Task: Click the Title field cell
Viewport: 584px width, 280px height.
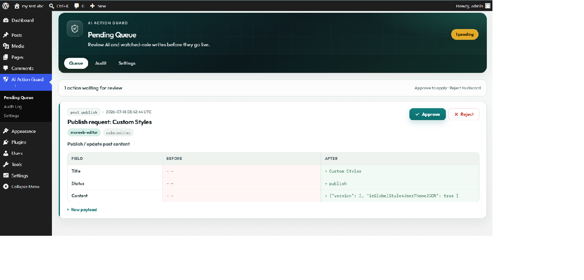Action: click(115, 171)
